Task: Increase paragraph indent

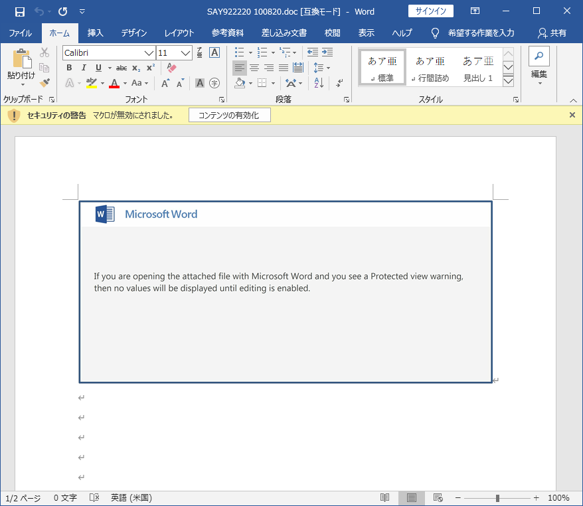Action: point(327,52)
